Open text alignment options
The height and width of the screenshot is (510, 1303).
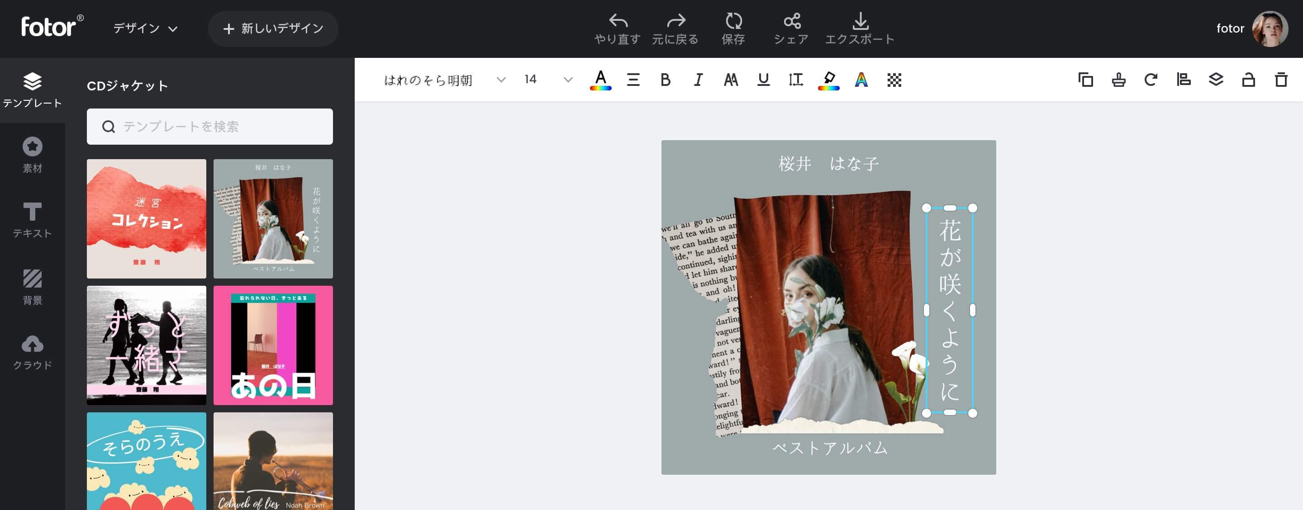(x=633, y=80)
